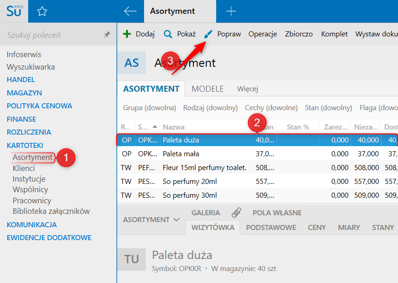Click the favorites star icon
Image resolution: width=398 pixels, height=283 pixels.
pos(42,12)
